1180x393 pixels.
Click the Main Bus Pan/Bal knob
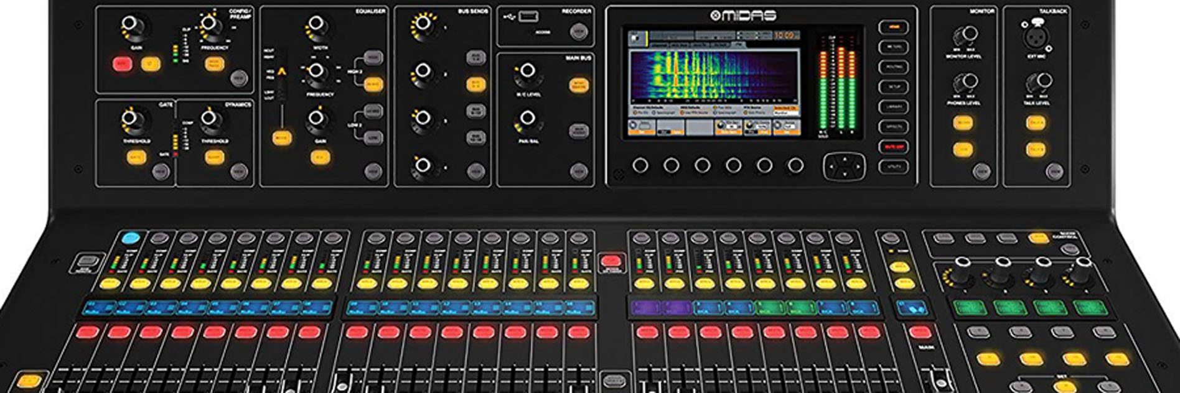(527, 119)
